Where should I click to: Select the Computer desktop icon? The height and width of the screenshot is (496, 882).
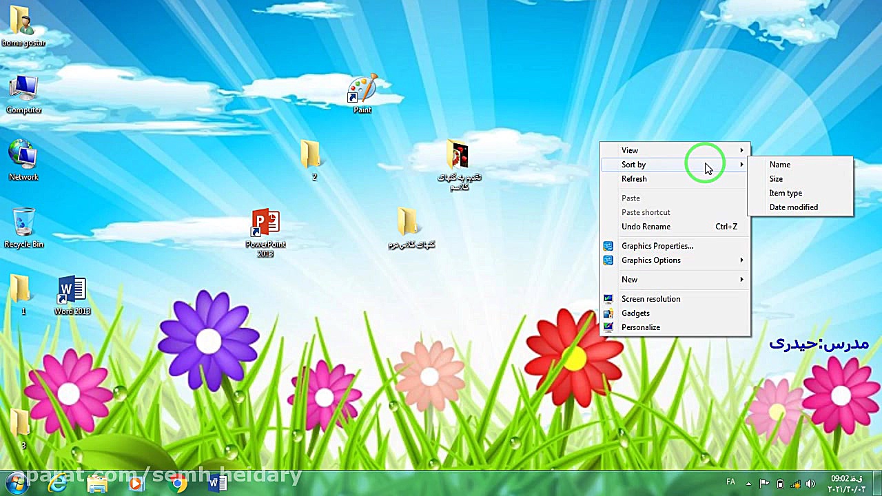pos(23,94)
